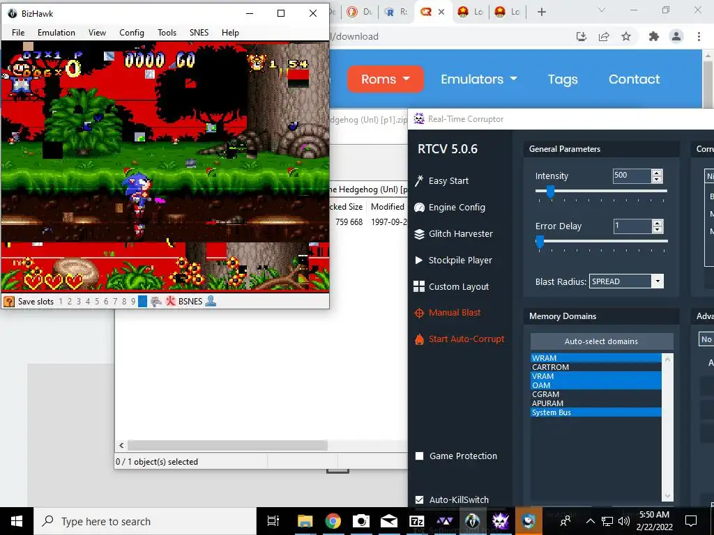Increase Error Delay with the up arrow

657,223
